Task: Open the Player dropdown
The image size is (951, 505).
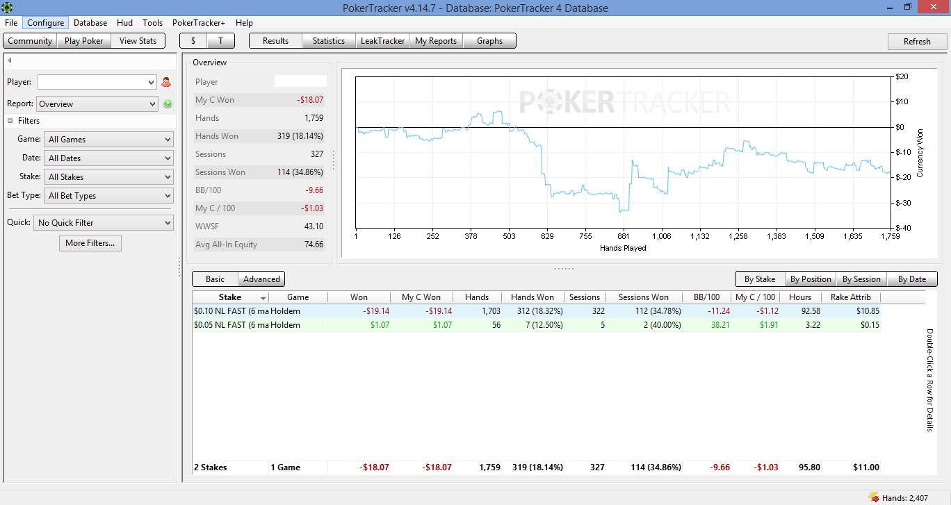Action: coord(97,82)
